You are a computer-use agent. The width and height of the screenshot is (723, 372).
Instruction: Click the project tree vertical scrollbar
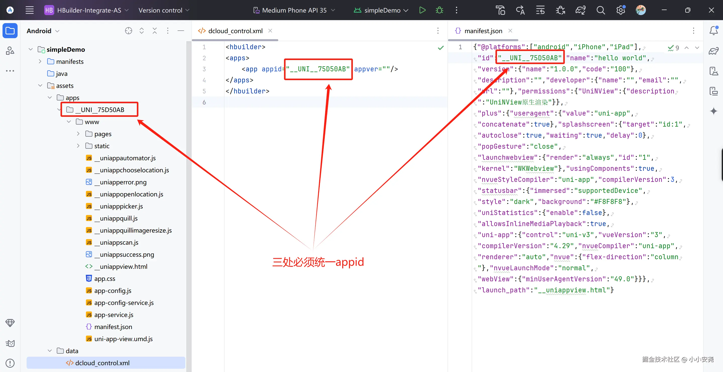[x=189, y=196]
